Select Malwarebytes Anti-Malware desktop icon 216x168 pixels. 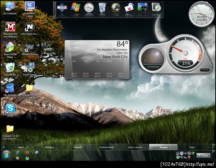point(10,30)
